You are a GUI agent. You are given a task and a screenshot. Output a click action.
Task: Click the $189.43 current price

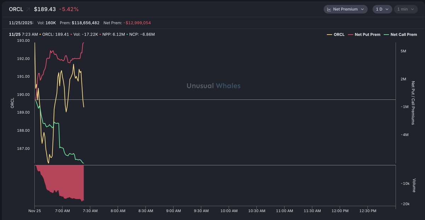45,9
